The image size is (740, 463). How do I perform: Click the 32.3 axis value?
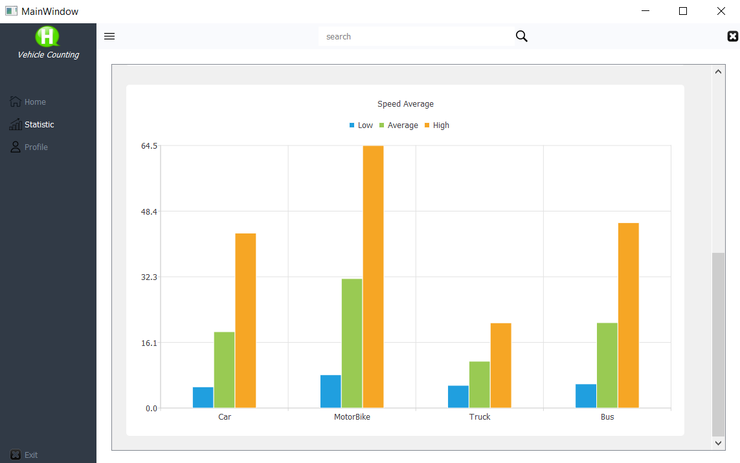pyautogui.click(x=149, y=277)
